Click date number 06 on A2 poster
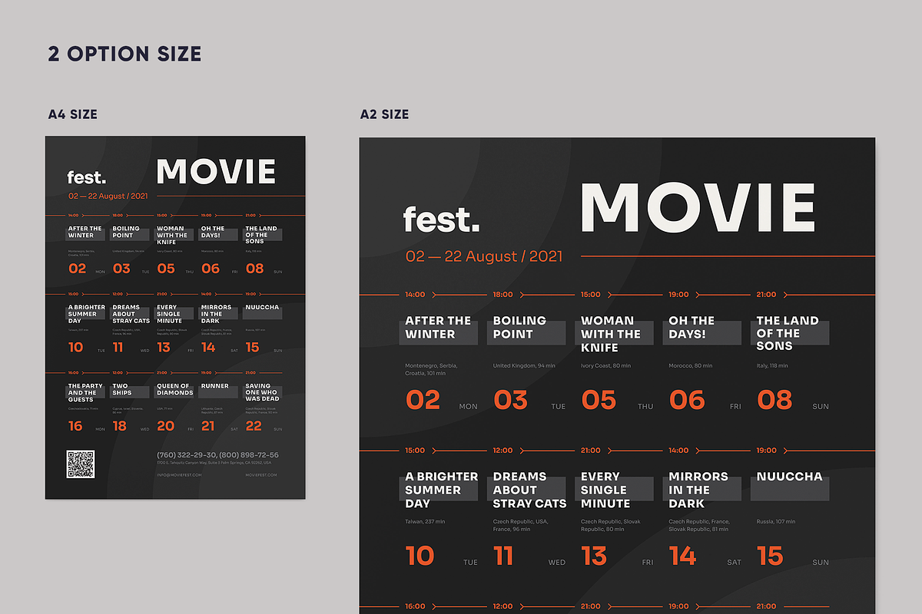 687,400
